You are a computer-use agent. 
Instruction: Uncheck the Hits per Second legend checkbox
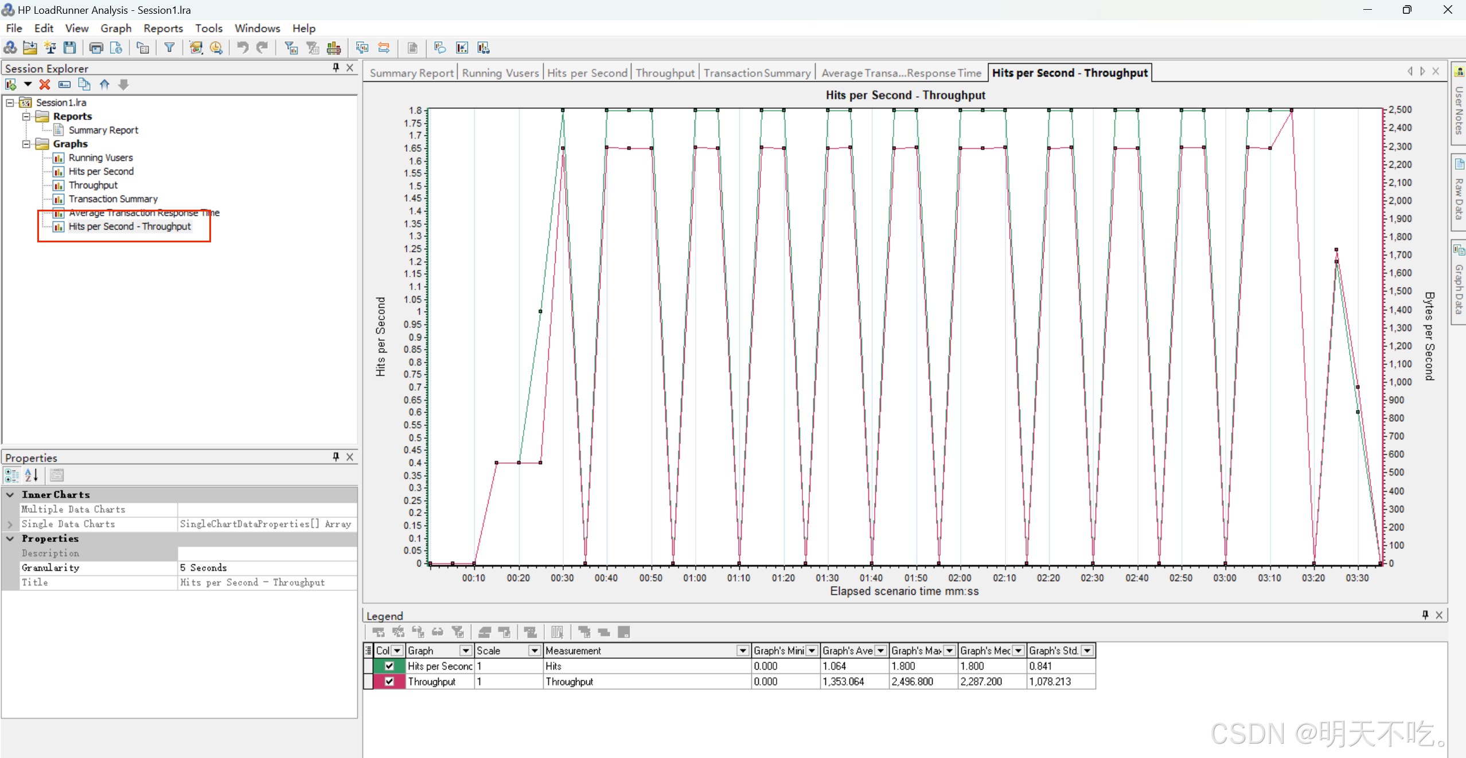tap(389, 666)
